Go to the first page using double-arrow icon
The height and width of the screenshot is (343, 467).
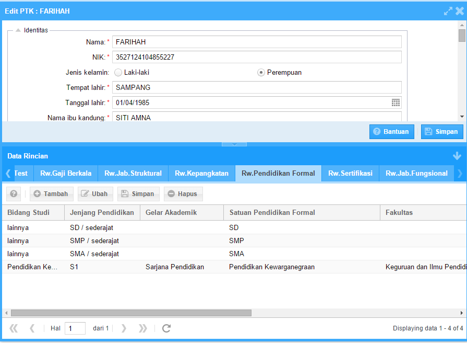coord(14,328)
